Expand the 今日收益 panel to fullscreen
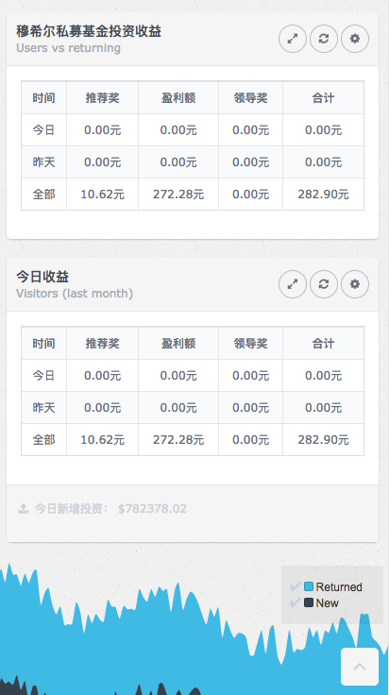 pos(293,284)
